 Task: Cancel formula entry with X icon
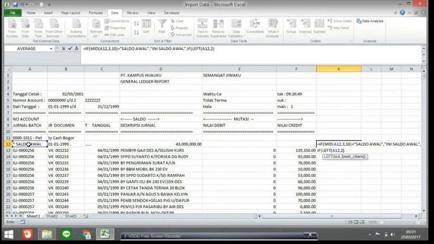tap(64, 49)
